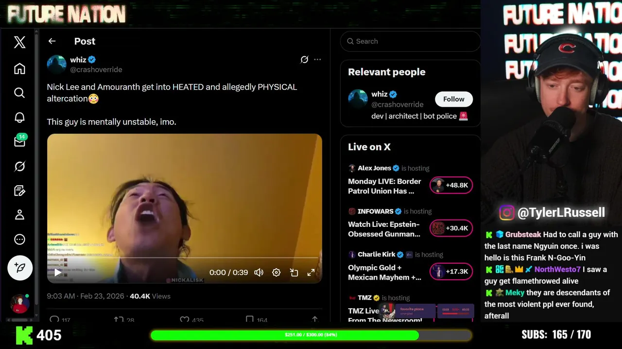Open INFOWARS Watch Live broadcast
The width and height of the screenshot is (622, 349).
click(x=384, y=229)
